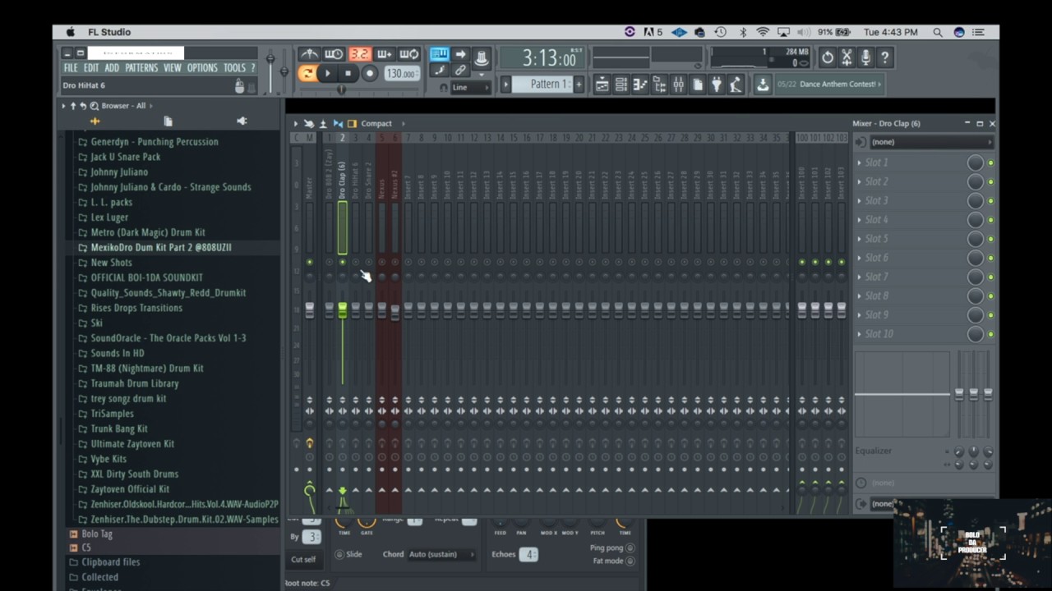Click the microphone one-click recording icon
1052x591 pixels.
(x=865, y=57)
